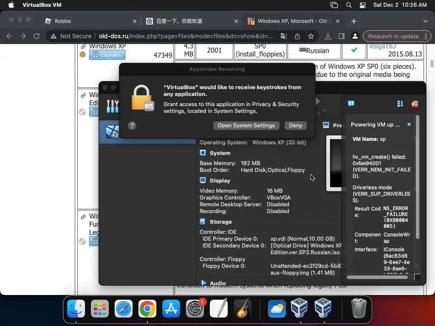Open the Audio section icon
Image resolution: width=435 pixels, height=326 pixels.
(x=203, y=283)
